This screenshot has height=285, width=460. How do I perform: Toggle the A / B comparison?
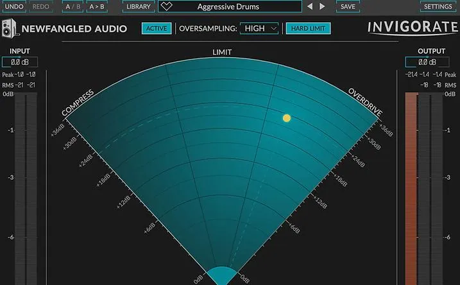pos(72,7)
